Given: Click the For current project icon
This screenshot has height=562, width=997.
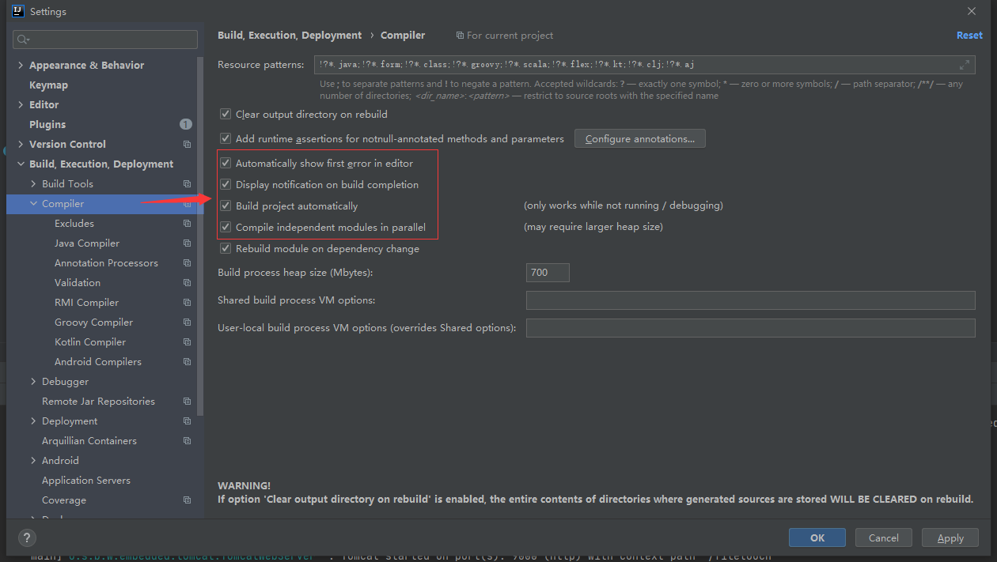Looking at the screenshot, I should [x=460, y=36].
